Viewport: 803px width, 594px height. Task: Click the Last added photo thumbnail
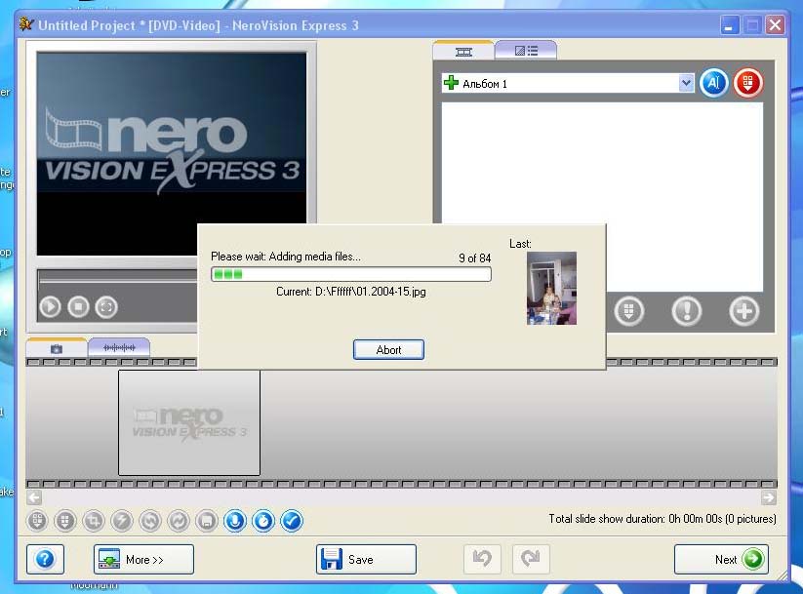pos(551,289)
